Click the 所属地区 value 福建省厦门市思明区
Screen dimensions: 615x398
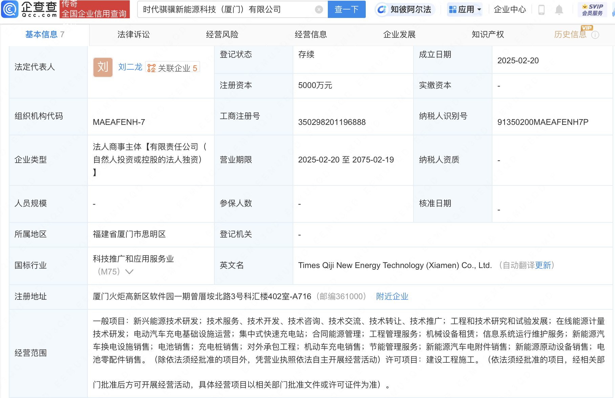pyautogui.click(x=129, y=234)
